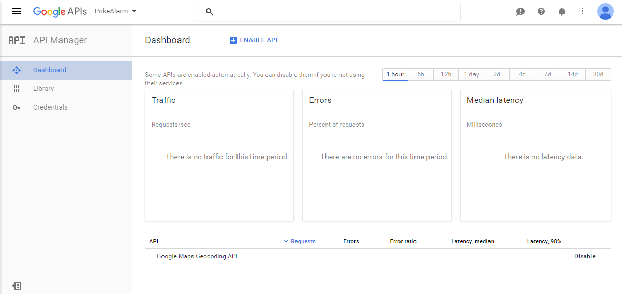Click the Library sidebar icon

pos(17,89)
